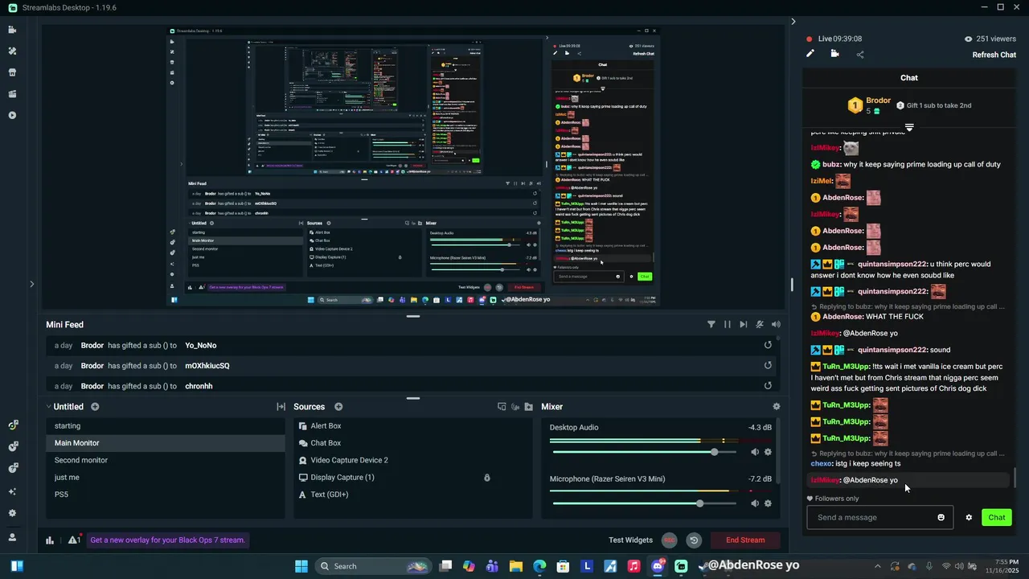Expand the Untitled scene collection dropdown
The width and height of the screenshot is (1029, 579).
48,407
